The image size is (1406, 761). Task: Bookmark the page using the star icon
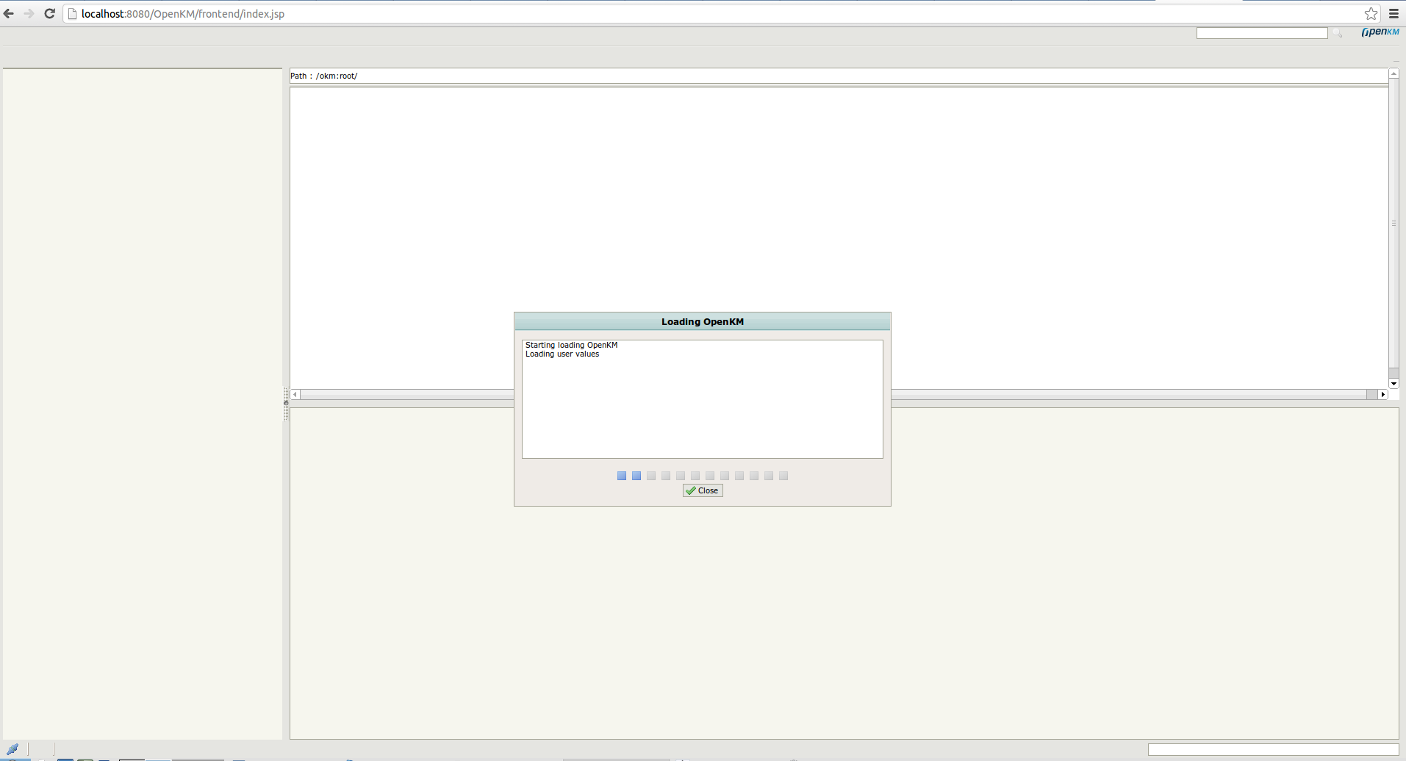(1370, 13)
